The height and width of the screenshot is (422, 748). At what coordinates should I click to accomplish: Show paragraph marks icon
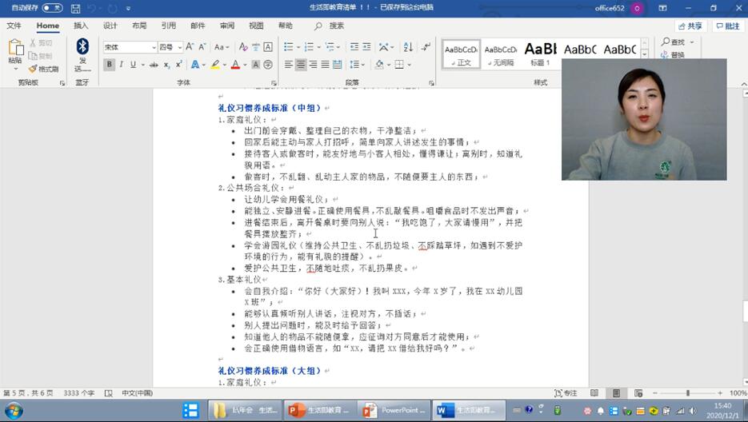coord(426,46)
